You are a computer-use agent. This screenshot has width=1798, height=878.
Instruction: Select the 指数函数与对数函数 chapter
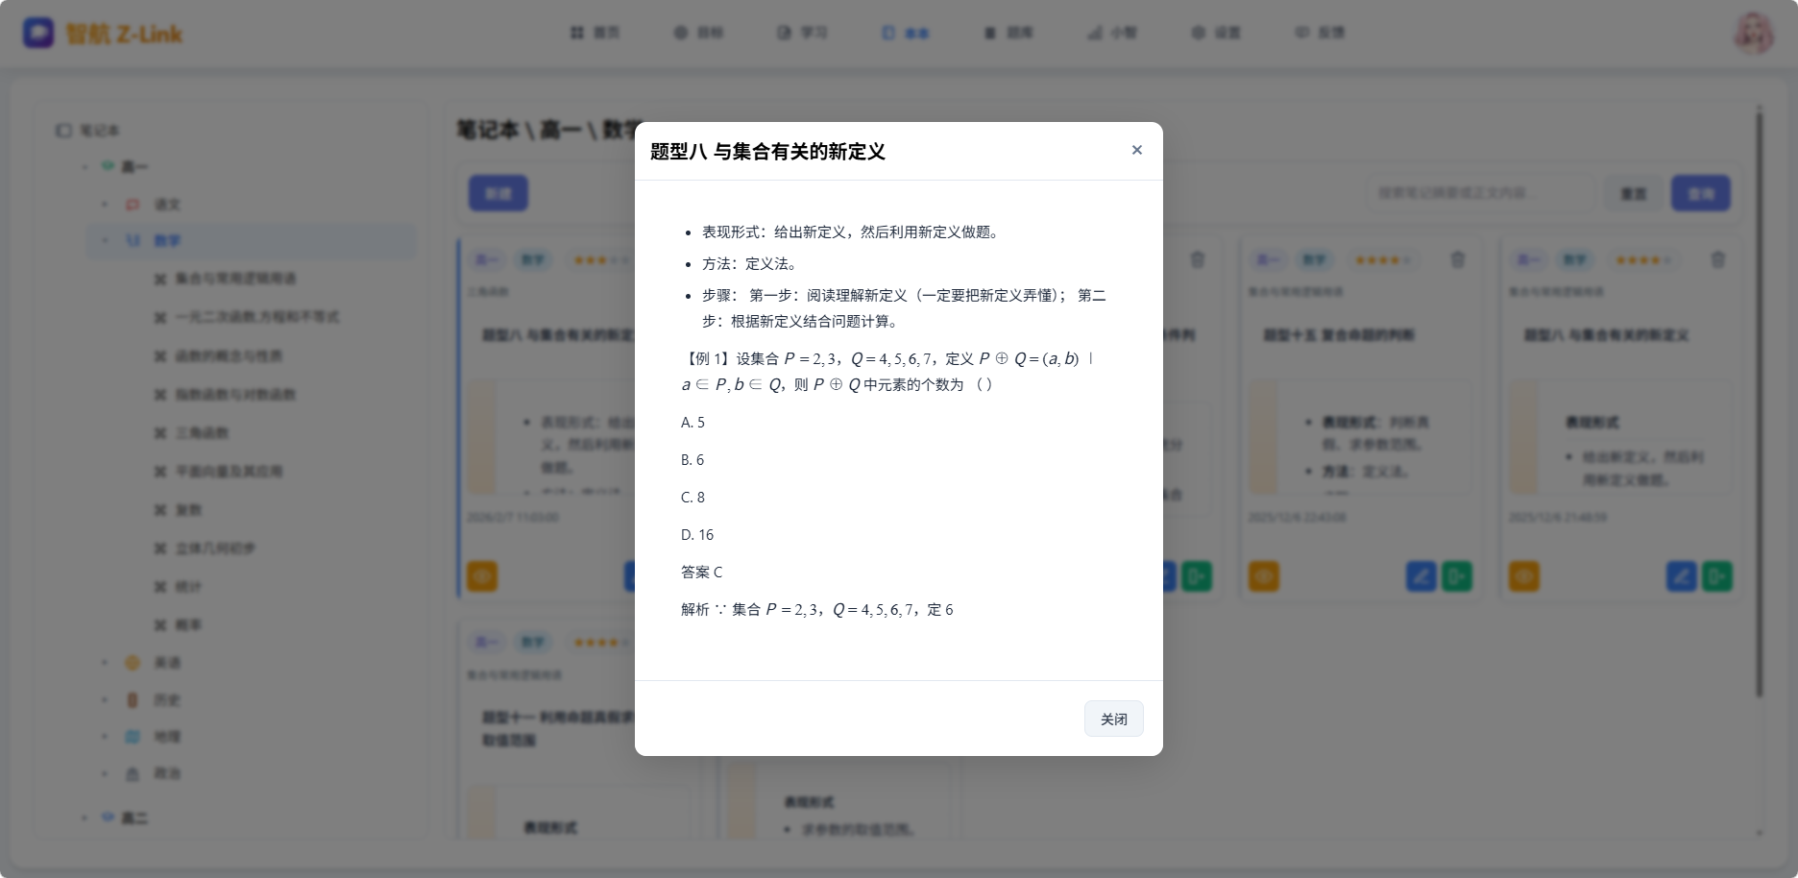coord(235,395)
